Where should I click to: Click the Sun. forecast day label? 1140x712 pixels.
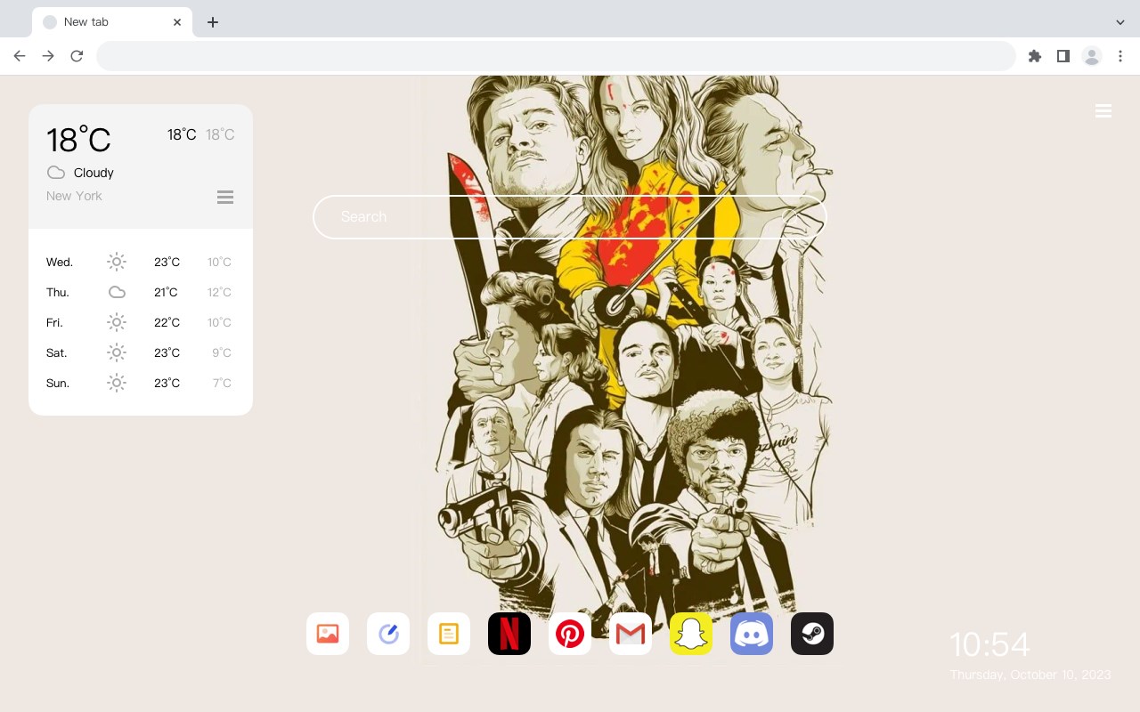[58, 383]
